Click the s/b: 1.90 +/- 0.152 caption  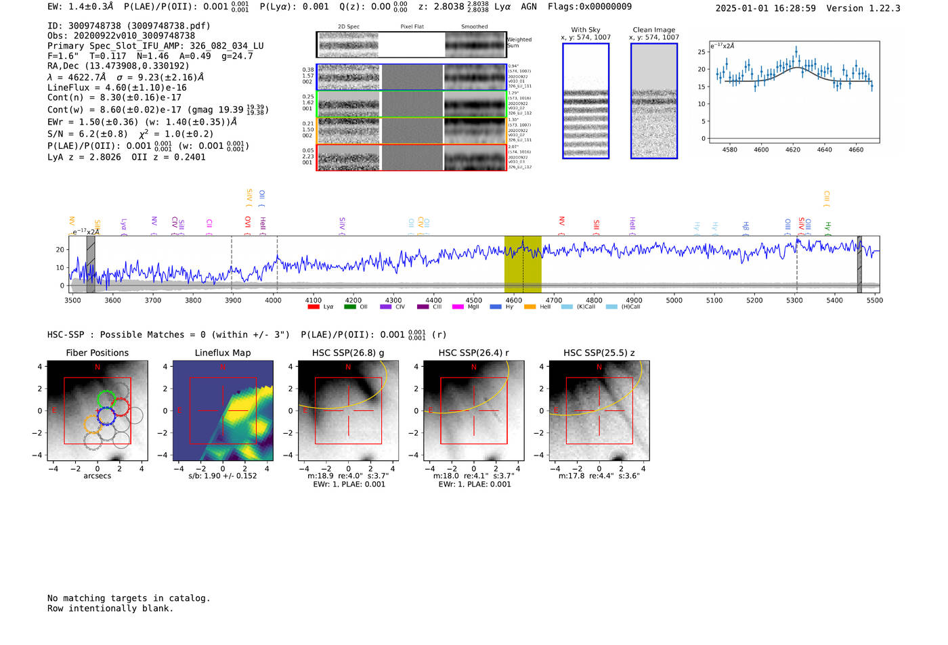223,476
